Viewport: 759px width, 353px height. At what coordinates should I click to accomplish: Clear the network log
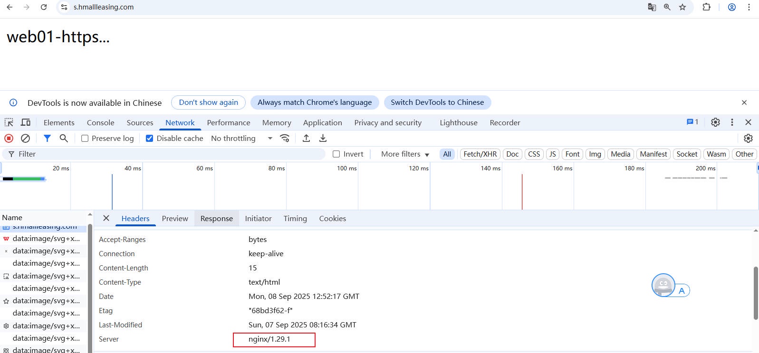point(26,138)
